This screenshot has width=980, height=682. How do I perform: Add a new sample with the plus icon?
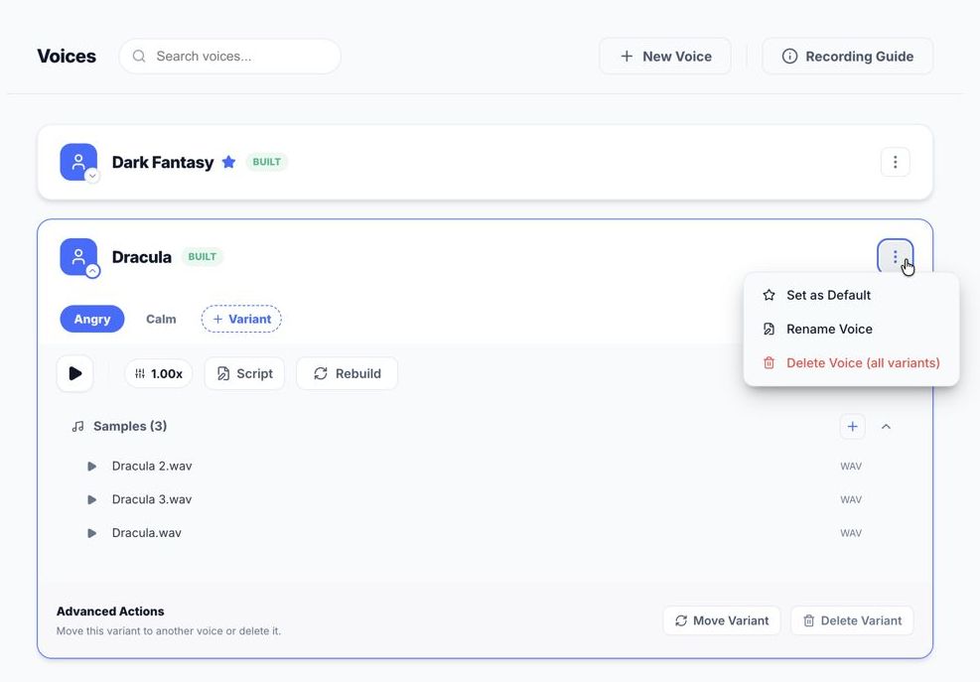tap(852, 426)
